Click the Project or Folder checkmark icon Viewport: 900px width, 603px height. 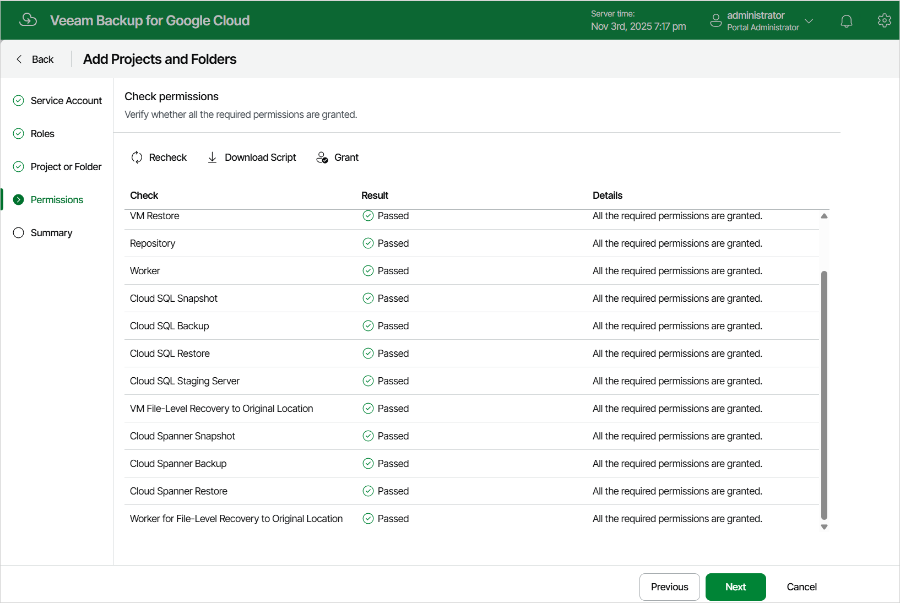19,166
